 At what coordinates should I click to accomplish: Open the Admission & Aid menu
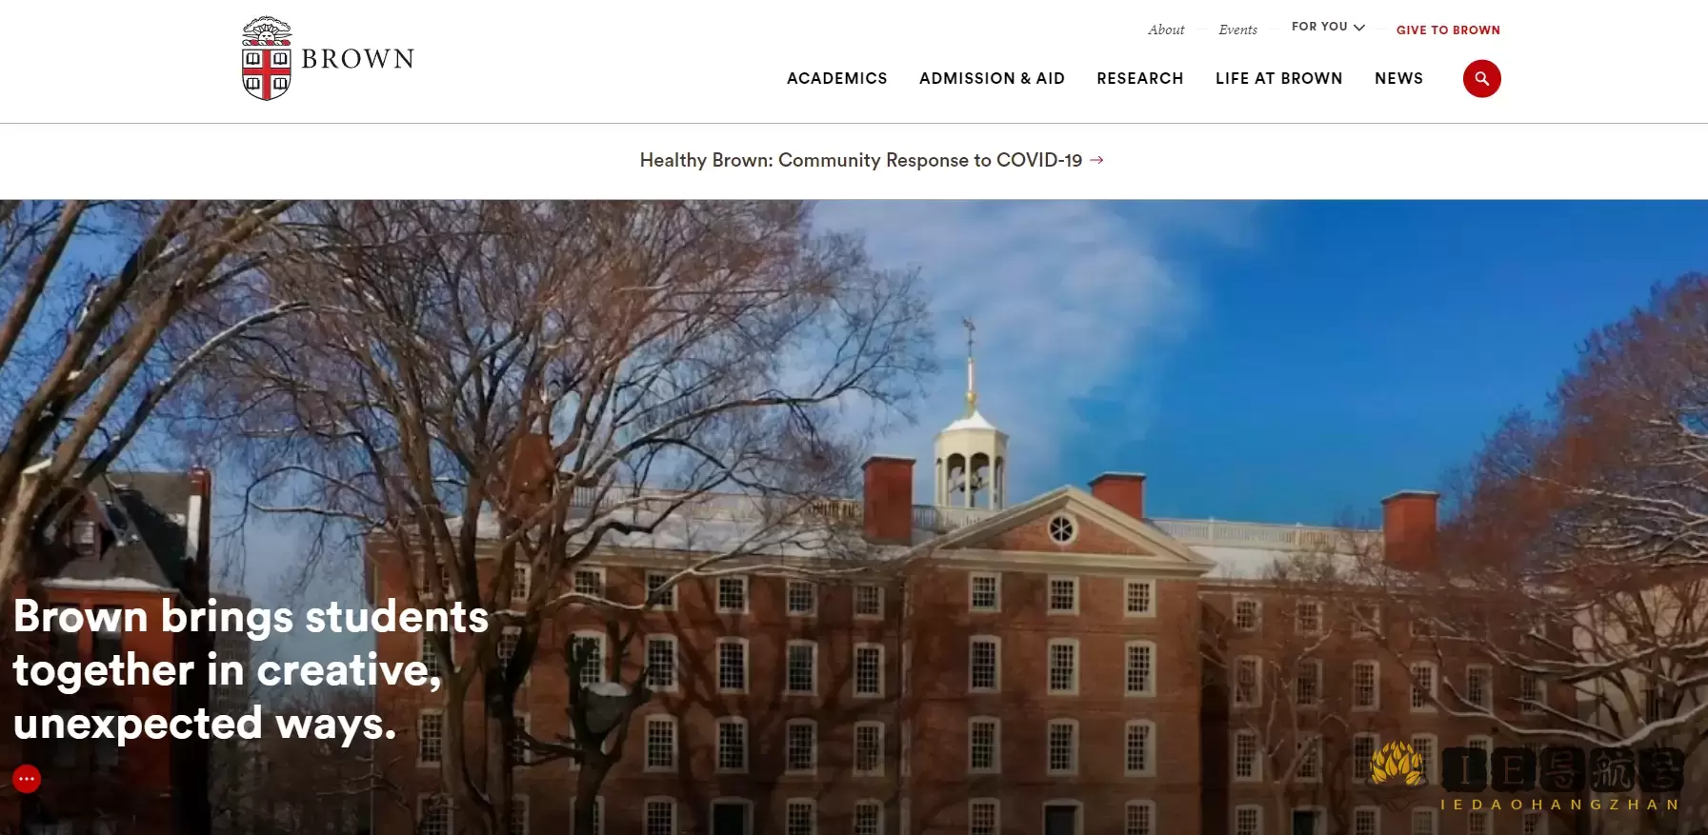pos(992,78)
